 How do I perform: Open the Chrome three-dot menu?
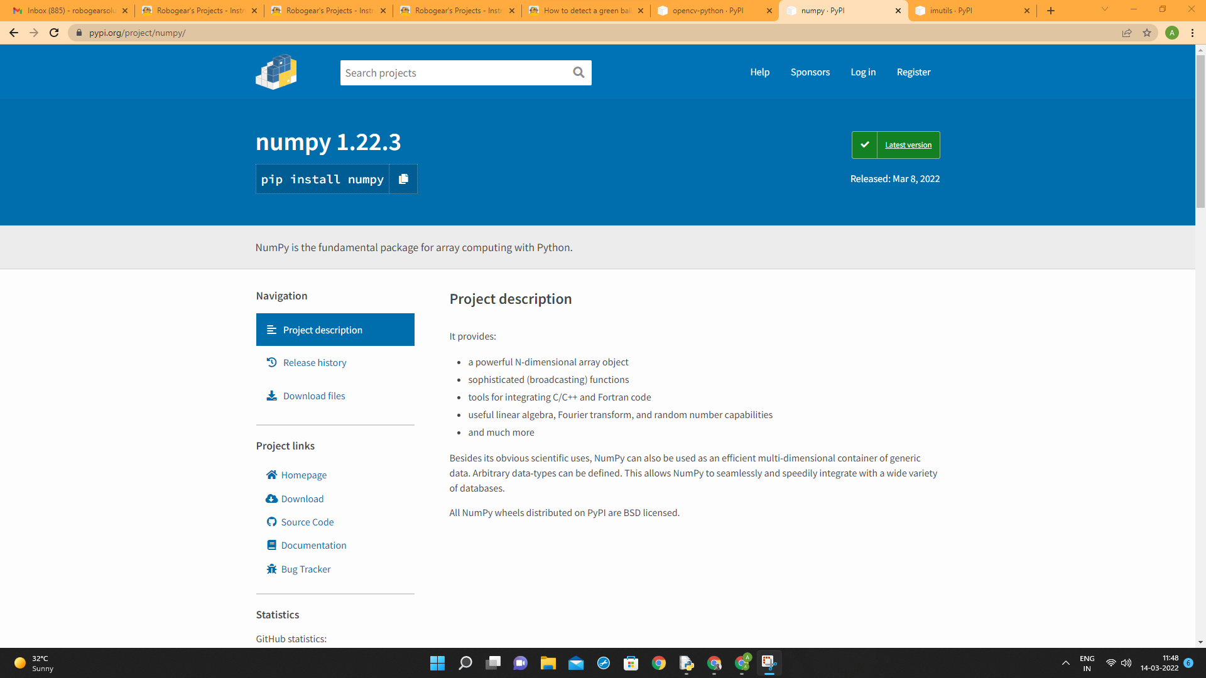(x=1192, y=33)
